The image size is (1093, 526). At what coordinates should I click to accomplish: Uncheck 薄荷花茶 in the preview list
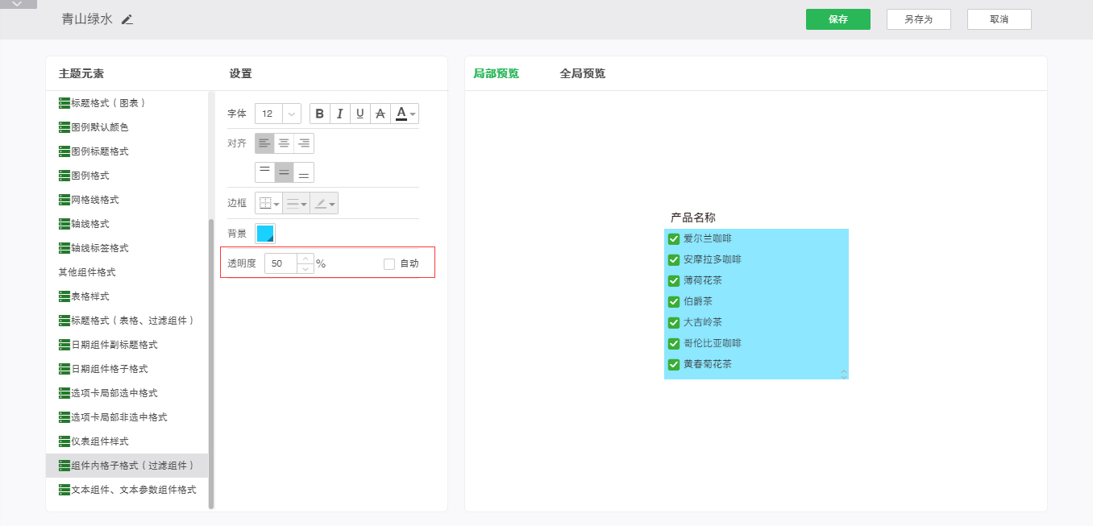(674, 280)
